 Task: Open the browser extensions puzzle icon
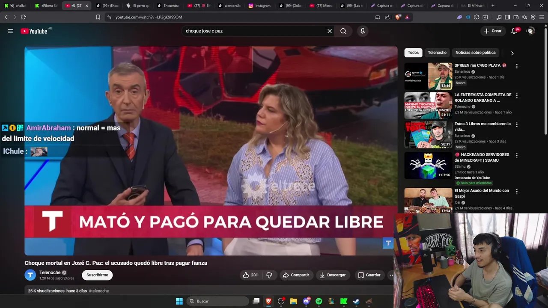pos(477,17)
